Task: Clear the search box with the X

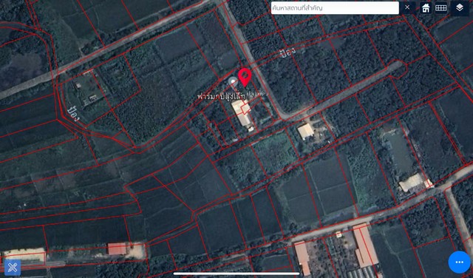Action: [x=407, y=7]
